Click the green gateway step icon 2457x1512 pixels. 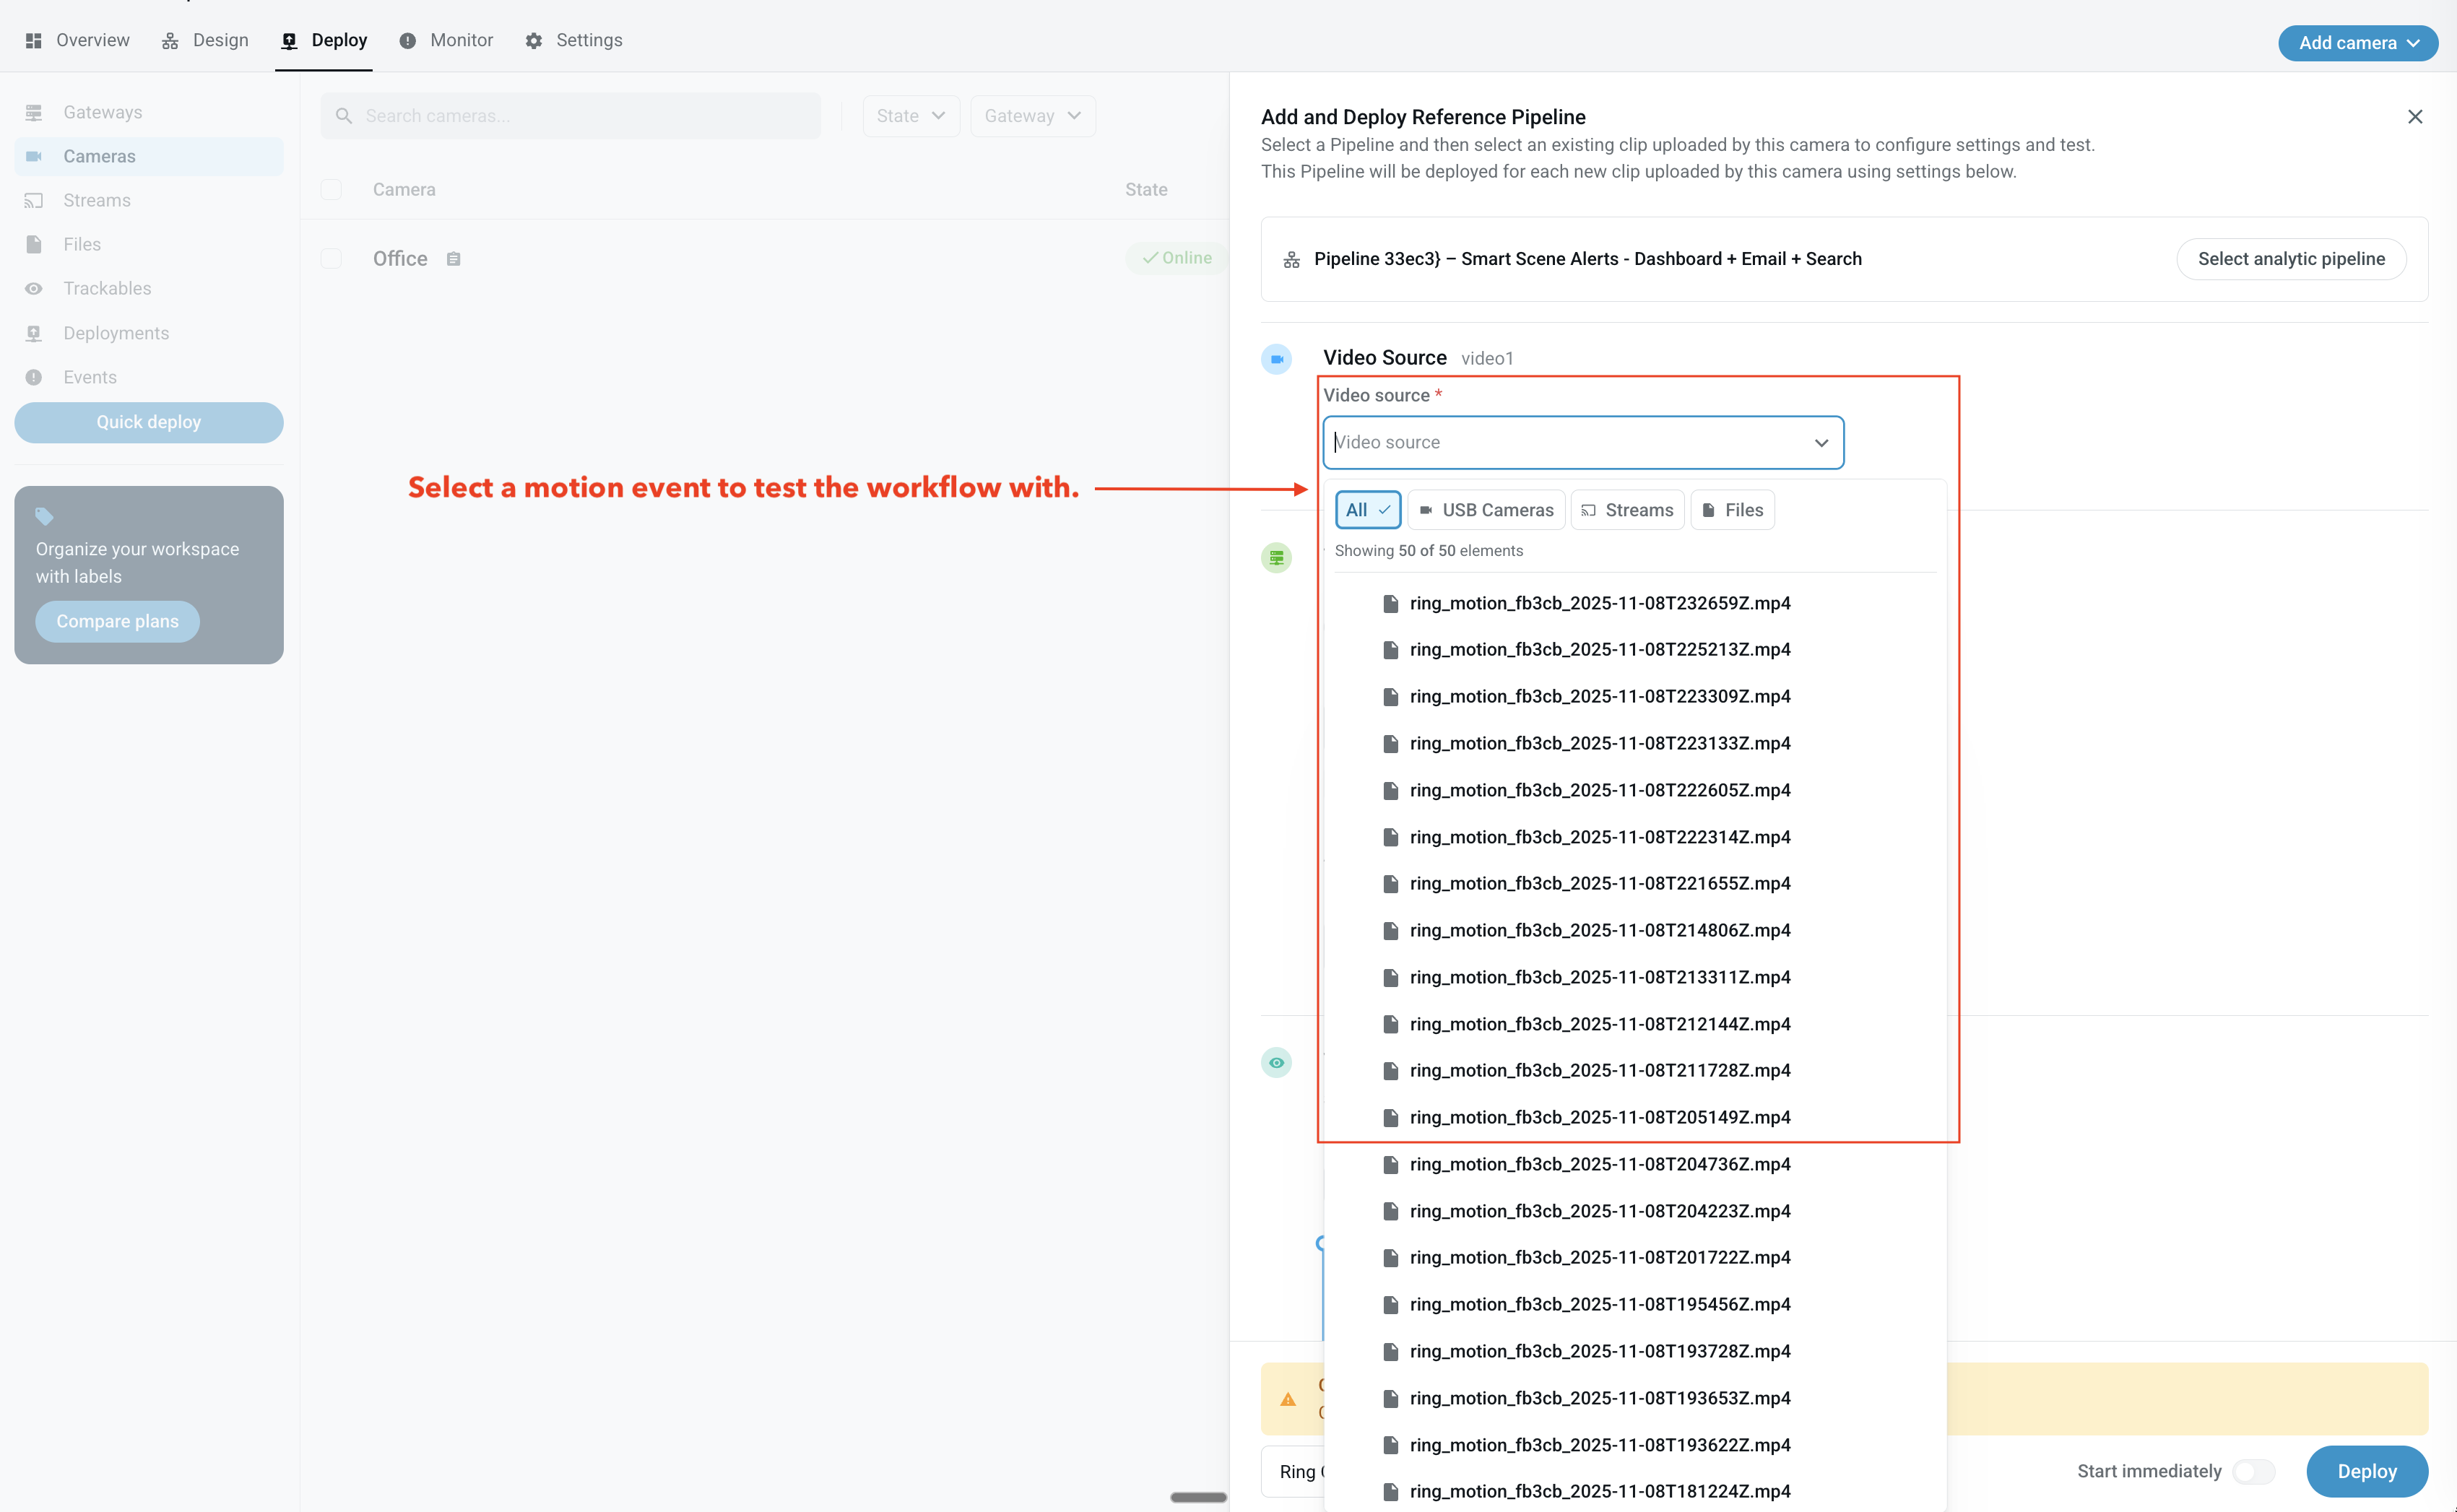(x=1276, y=558)
